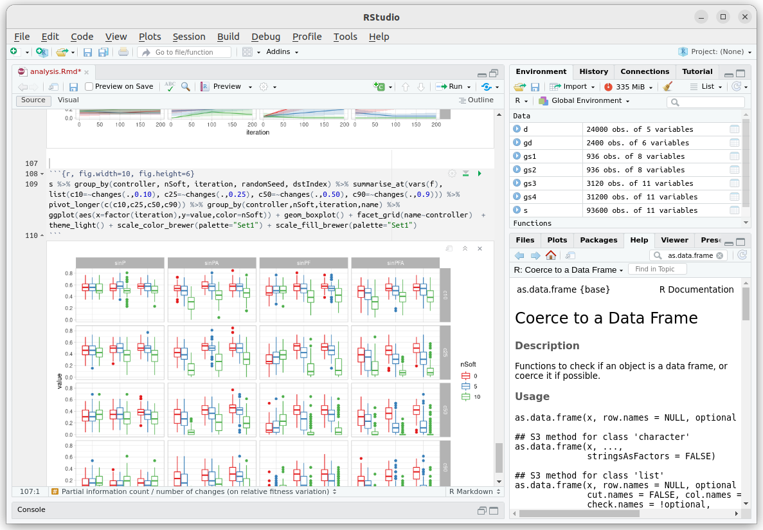
Task: Toggle Preview on Save checkbox
Action: point(89,86)
